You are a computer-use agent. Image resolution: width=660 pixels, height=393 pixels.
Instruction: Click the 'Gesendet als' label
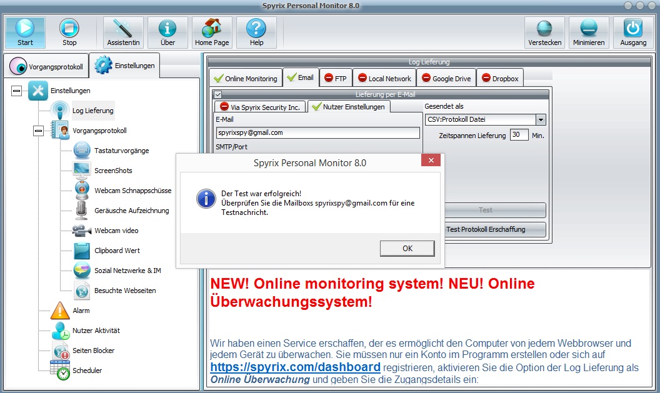pos(444,106)
